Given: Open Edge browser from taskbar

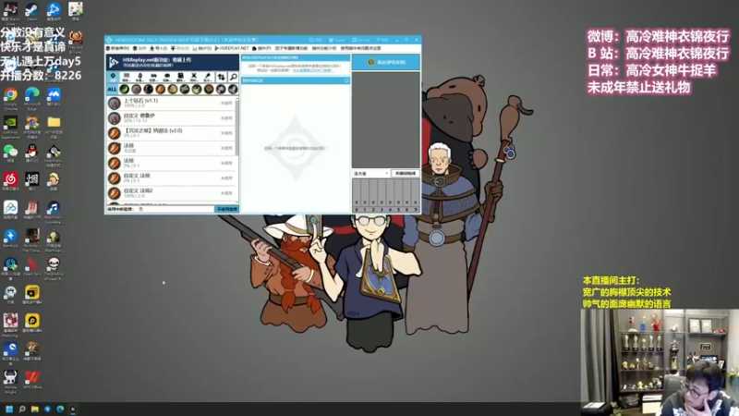Looking at the screenshot, I should click(60, 409).
